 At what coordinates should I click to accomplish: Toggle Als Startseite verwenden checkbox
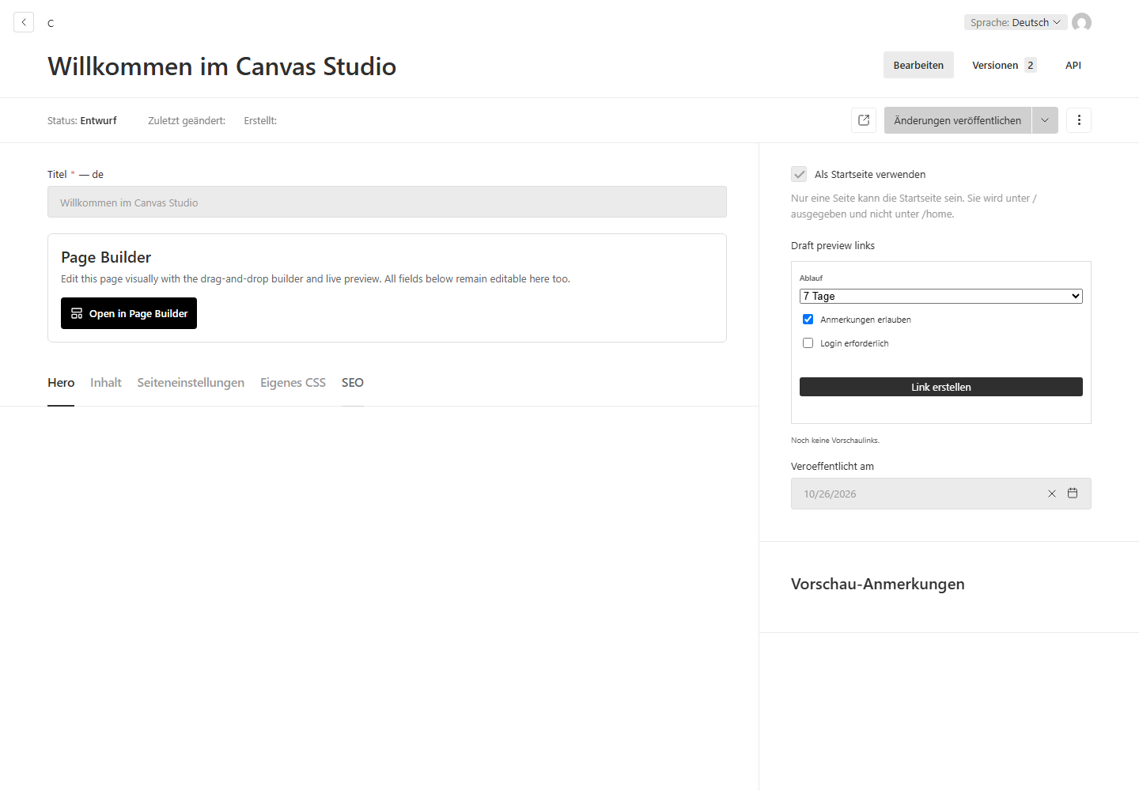[x=799, y=174]
